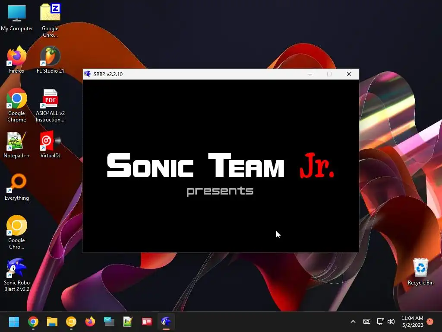This screenshot has width=442, height=332.
Task: Open yellow Chrome Canary taskbar icon
Action: 71,322
